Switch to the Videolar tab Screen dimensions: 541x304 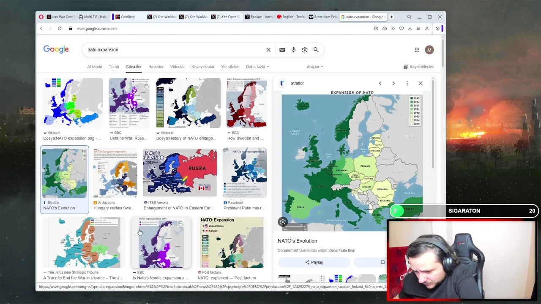click(178, 67)
